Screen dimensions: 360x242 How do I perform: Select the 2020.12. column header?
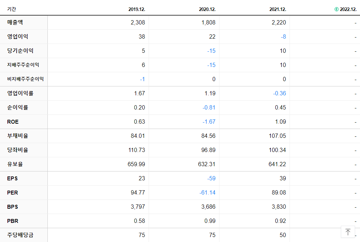[207, 9]
